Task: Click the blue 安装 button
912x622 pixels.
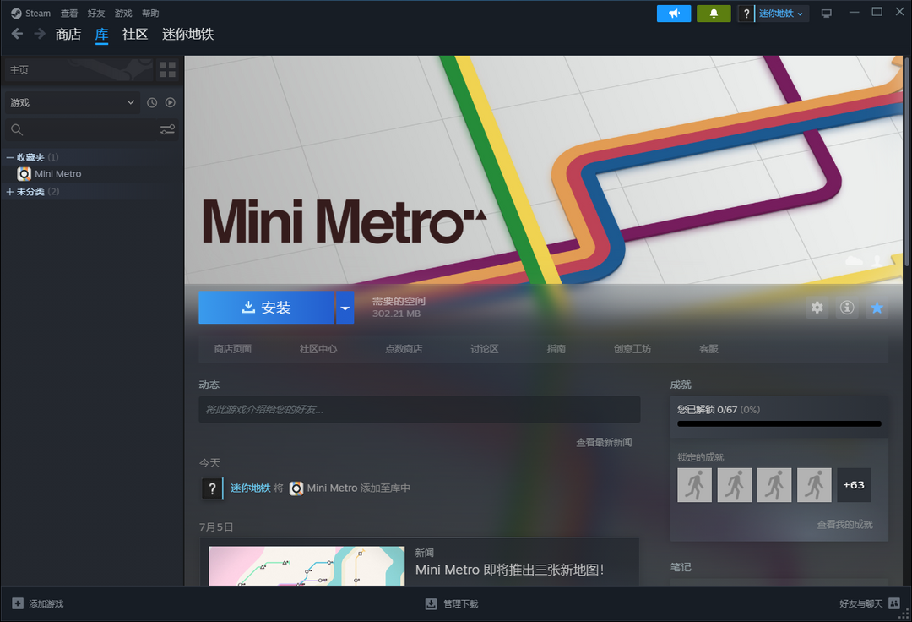Action: click(266, 308)
